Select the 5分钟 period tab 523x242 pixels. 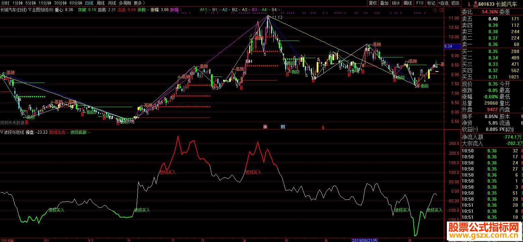tap(31, 3)
